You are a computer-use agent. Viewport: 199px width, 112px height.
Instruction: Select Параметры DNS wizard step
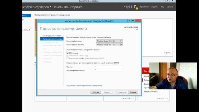click(52, 42)
